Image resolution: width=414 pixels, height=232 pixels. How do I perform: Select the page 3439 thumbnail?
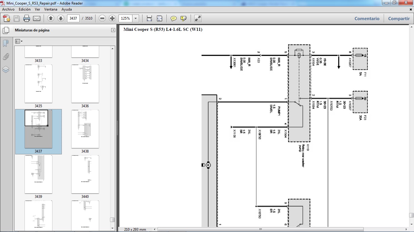38,174
